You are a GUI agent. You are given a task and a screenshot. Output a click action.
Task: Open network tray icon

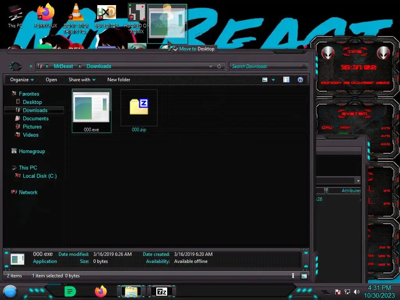[347, 292]
